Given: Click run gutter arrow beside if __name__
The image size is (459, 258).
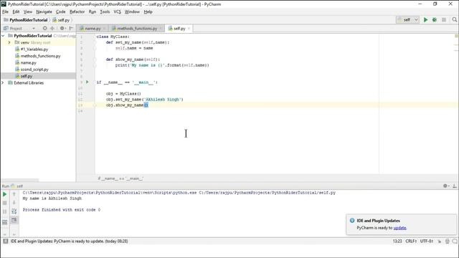Looking at the screenshot, I should [x=87, y=82].
